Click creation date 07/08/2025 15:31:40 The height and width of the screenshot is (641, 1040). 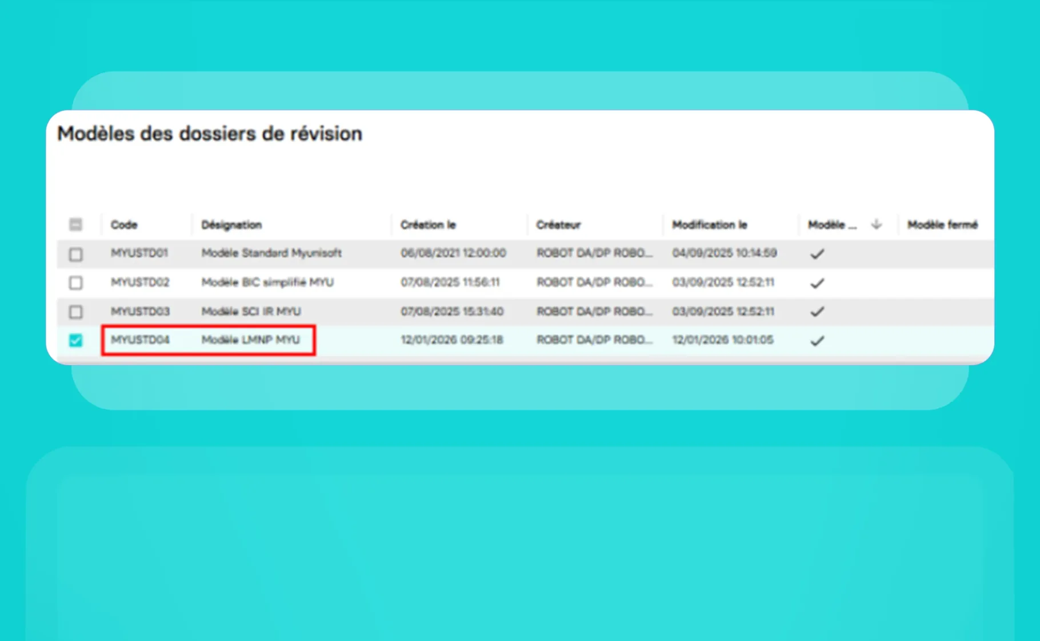pyautogui.click(x=452, y=311)
